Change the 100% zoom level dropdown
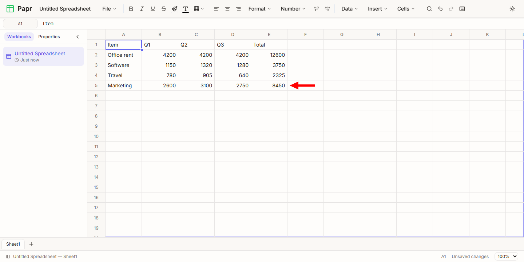Image resolution: width=524 pixels, height=262 pixels. click(507, 257)
